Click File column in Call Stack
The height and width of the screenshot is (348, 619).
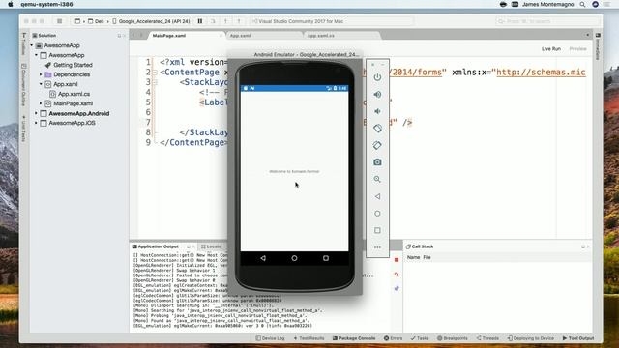point(427,257)
